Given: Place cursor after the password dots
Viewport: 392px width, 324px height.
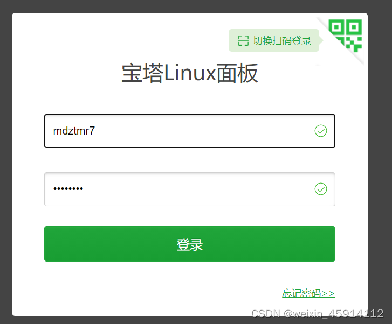Looking at the screenshot, I should coord(84,189).
